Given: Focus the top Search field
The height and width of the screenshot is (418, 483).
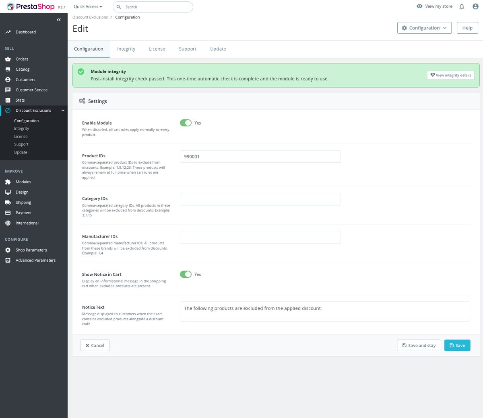Looking at the screenshot, I should [153, 7].
